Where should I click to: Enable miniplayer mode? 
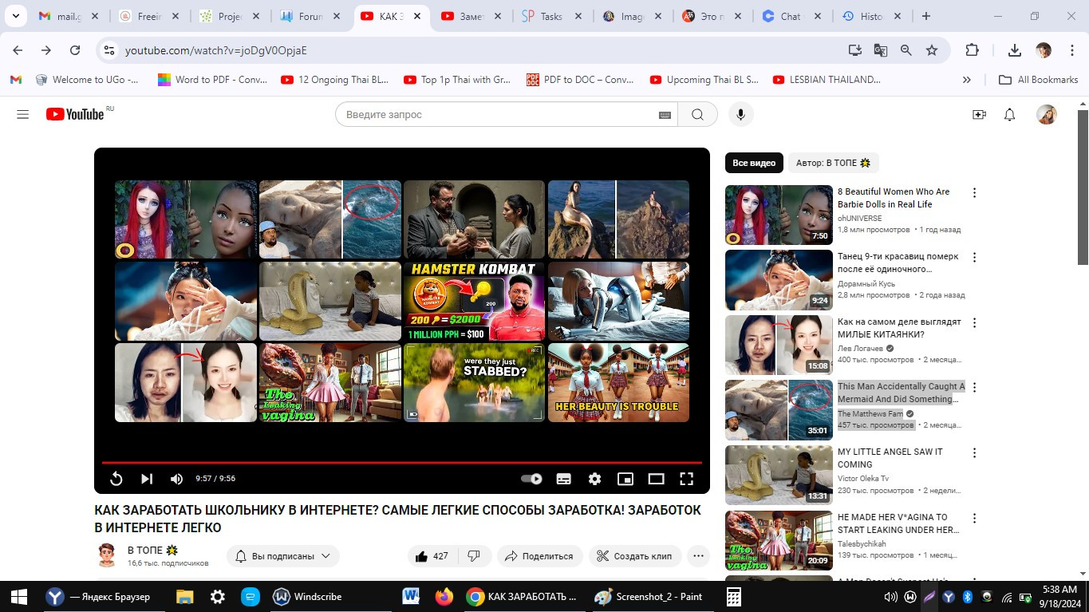pyautogui.click(x=625, y=479)
